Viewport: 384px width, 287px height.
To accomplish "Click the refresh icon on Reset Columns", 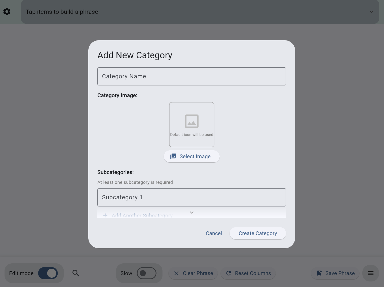I will (x=228, y=273).
